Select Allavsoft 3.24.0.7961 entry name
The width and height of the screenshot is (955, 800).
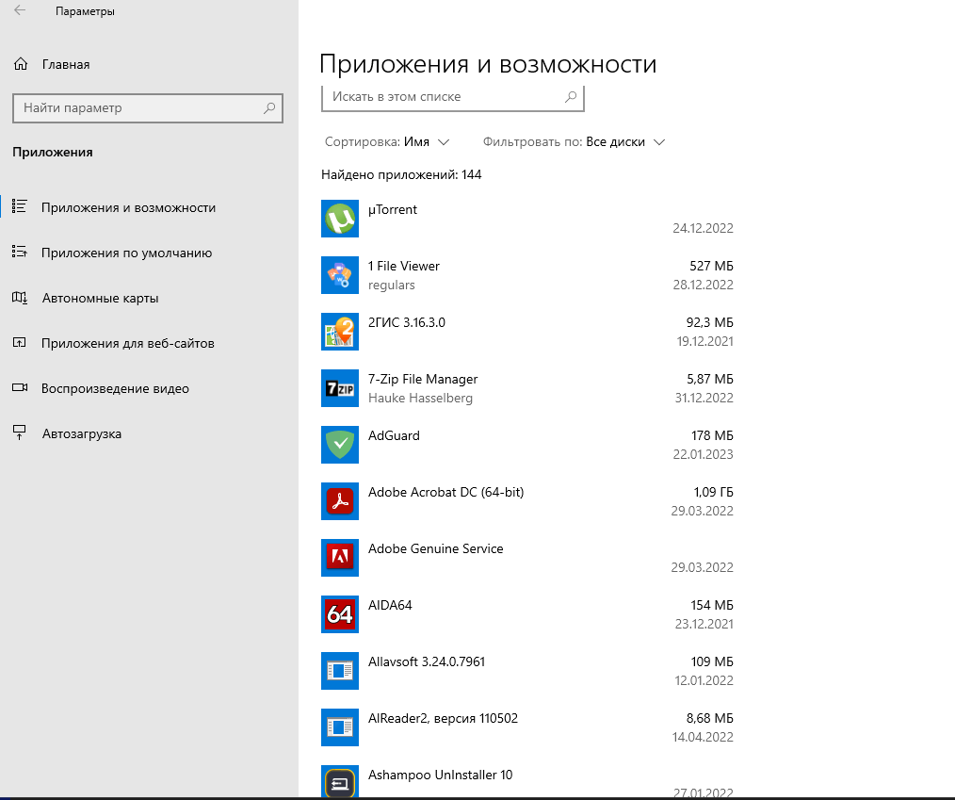pos(427,661)
